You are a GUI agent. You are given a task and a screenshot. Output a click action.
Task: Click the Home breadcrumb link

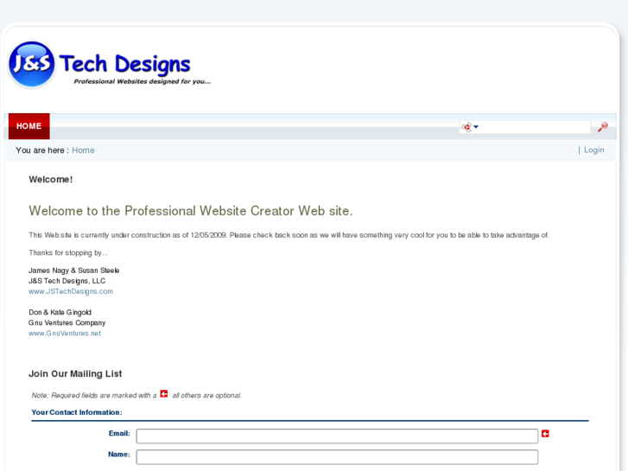[x=83, y=150]
